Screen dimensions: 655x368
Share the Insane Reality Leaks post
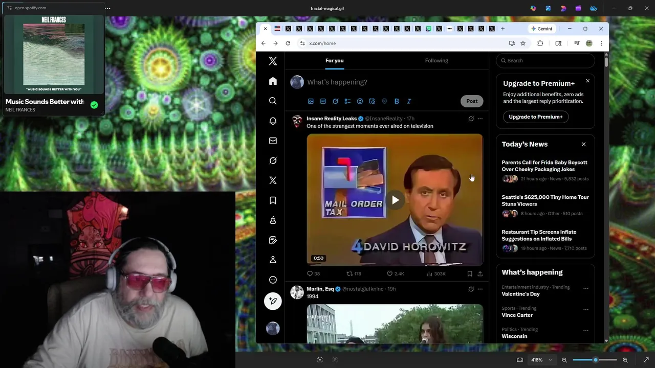[480, 273]
